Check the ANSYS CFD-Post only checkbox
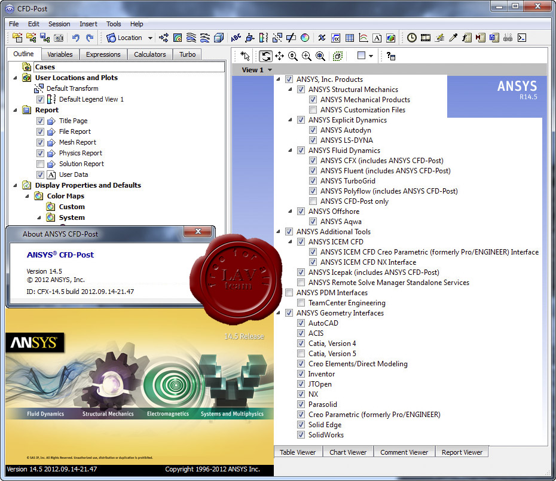Viewport: 556px width, 481px height. [313, 201]
